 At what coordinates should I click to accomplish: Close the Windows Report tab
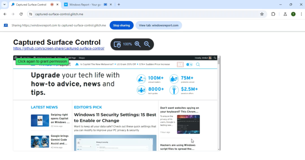[x=111, y=5]
